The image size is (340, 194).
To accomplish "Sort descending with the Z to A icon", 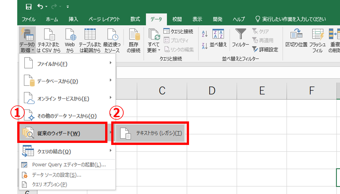I will (x=205, y=46).
